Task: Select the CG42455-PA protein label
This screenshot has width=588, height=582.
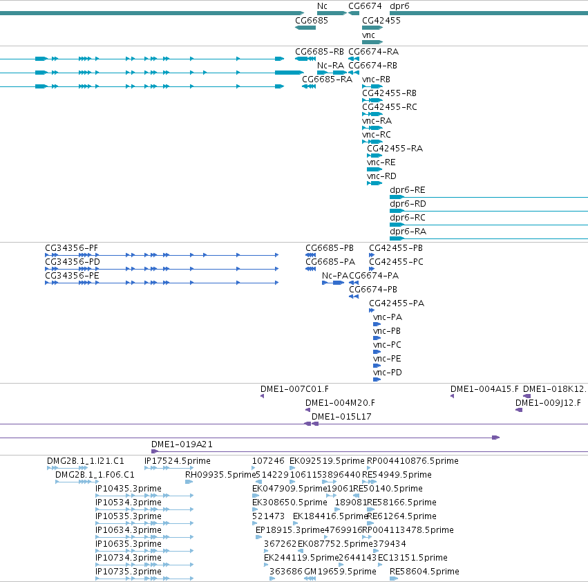Action: pos(397,303)
